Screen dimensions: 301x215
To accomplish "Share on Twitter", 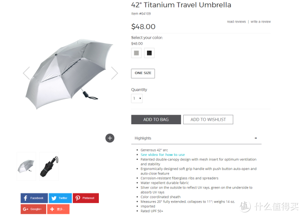I will (x=60, y=198).
